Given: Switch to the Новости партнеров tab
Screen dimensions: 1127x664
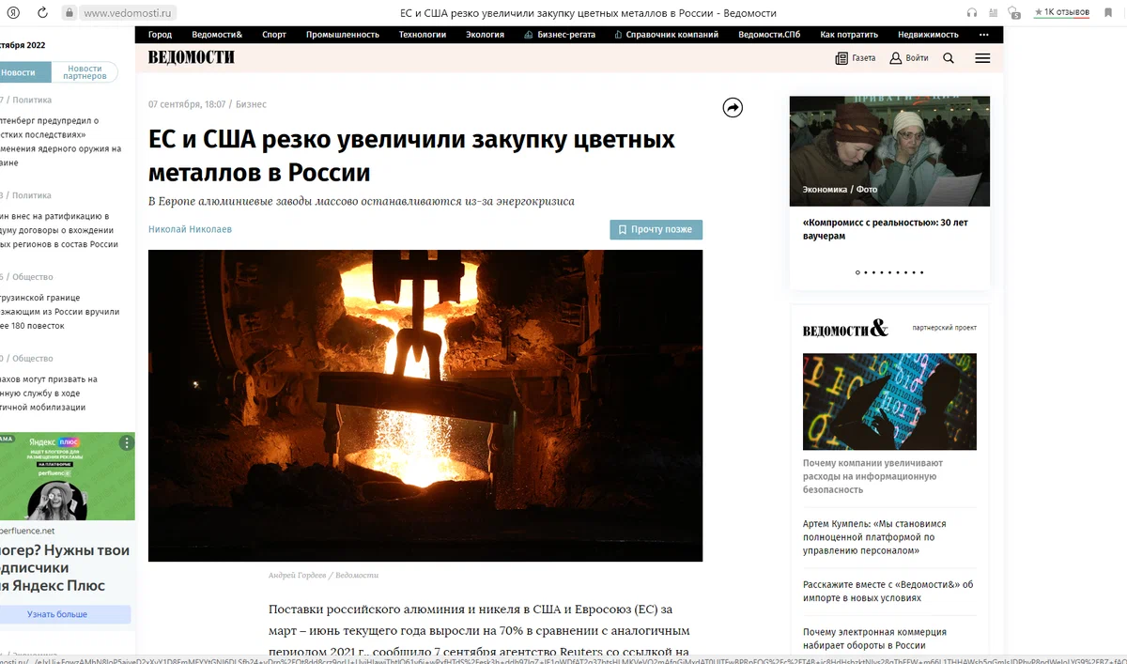Looking at the screenshot, I should 85,72.
